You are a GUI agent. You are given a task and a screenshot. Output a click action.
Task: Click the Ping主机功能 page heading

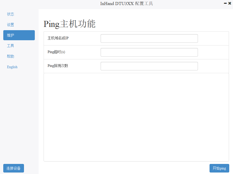69,24
